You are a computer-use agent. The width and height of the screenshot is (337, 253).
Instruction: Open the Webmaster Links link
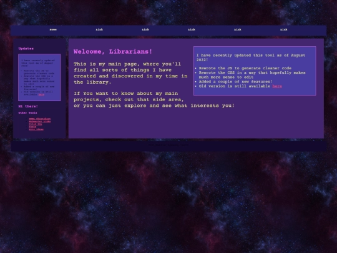tap(40, 121)
